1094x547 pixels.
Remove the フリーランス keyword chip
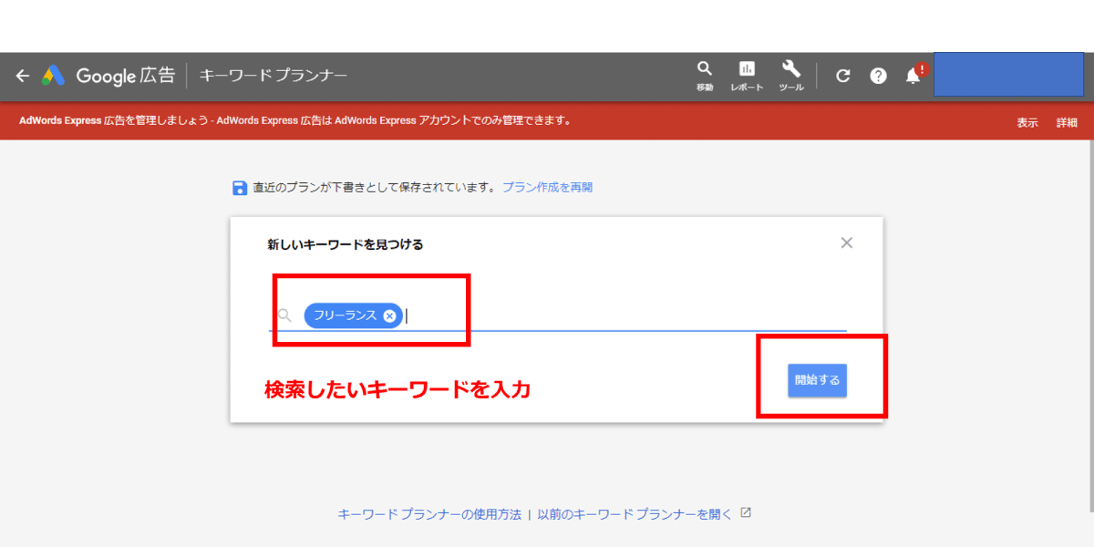coord(390,315)
